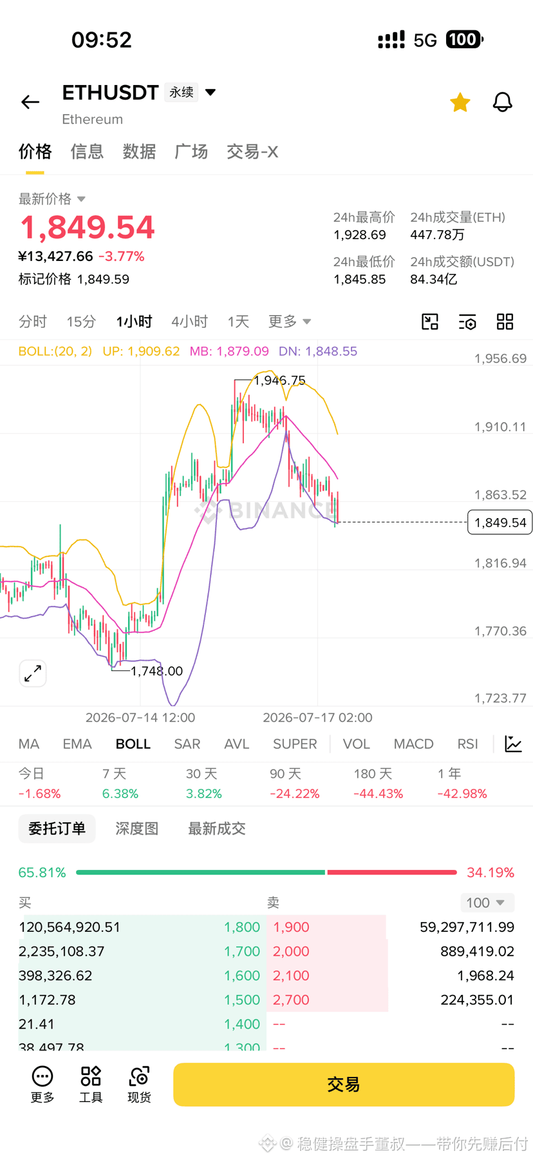Select the 1,900 sell price row

tap(391, 927)
